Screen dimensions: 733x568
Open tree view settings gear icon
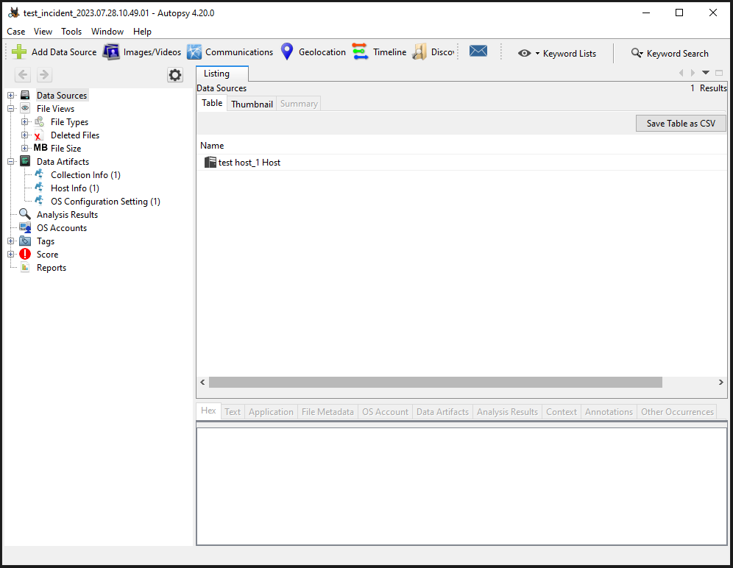pyautogui.click(x=175, y=75)
